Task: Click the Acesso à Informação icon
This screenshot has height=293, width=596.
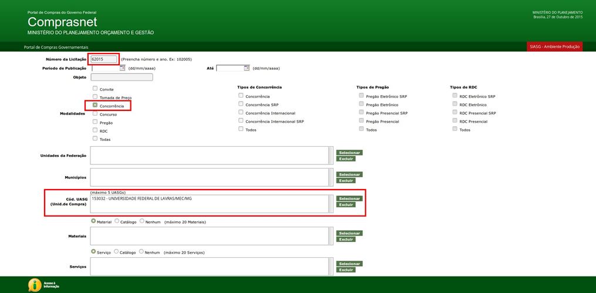Action: [x=35, y=285]
